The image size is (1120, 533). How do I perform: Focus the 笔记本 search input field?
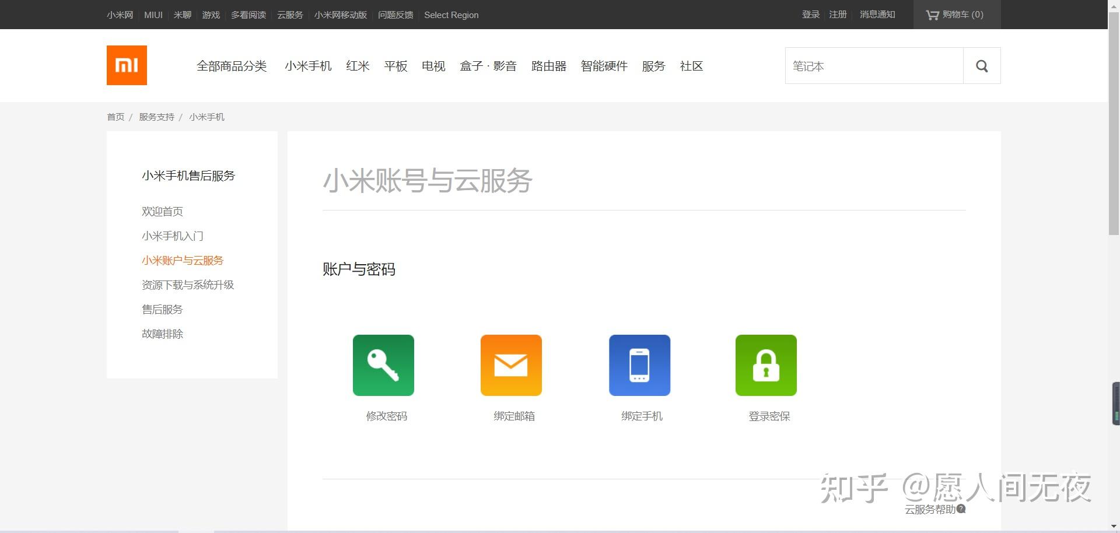click(874, 66)
